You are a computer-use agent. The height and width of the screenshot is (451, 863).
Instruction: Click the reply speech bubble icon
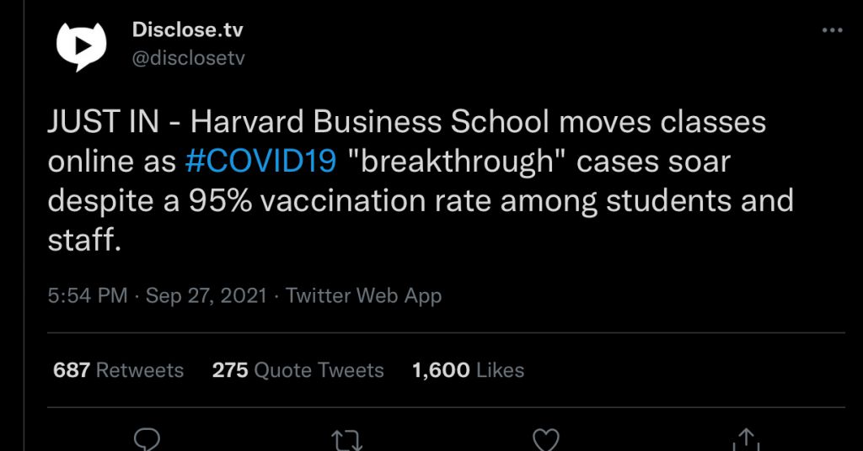147,440
